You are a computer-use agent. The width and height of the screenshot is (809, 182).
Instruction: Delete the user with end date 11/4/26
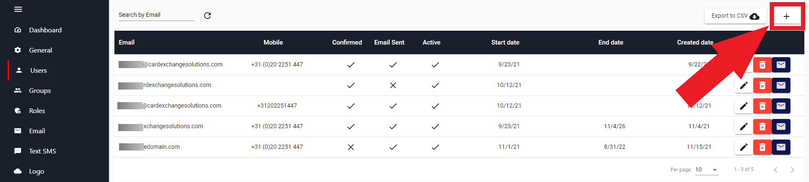pyautogui.click(x=762, y=127)
